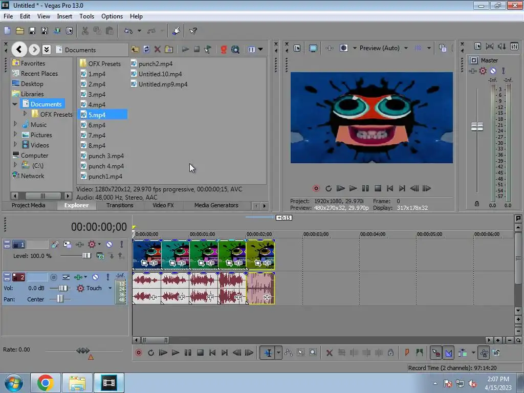Click Record on the timeline transport bar
Image resolution: width=524 pixels, height=393 pixels.
pos(139,353)
